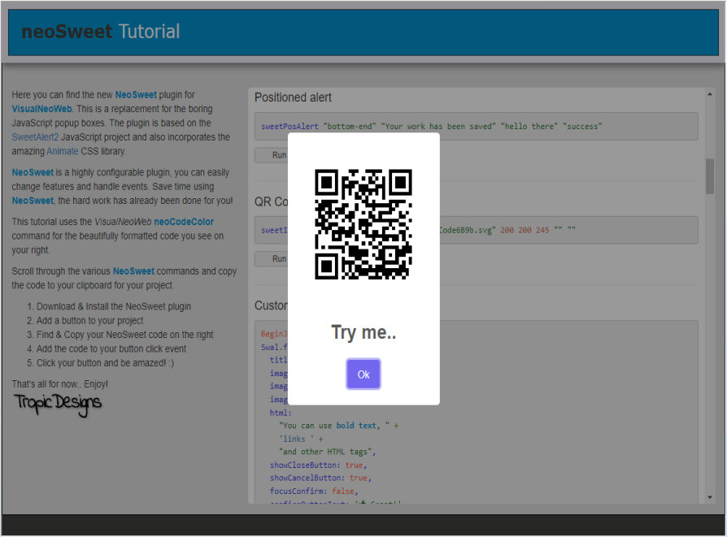Click the vertical scrollbar thumb
The height and width of the screenshot is (537, 727).
[x=709, y=176]
